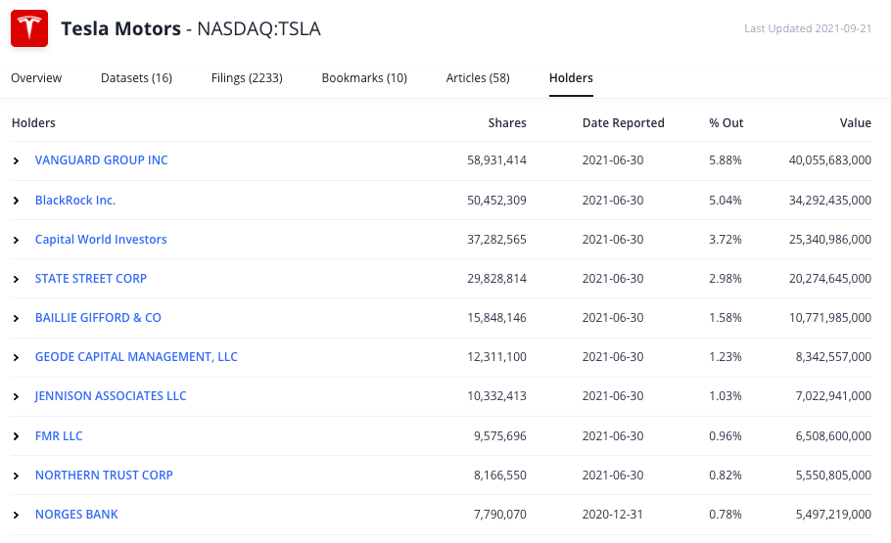Select Capital World's 3.72% value
Image resolution: width=891 pixels, height=543 pixels.
coord(726,239)
